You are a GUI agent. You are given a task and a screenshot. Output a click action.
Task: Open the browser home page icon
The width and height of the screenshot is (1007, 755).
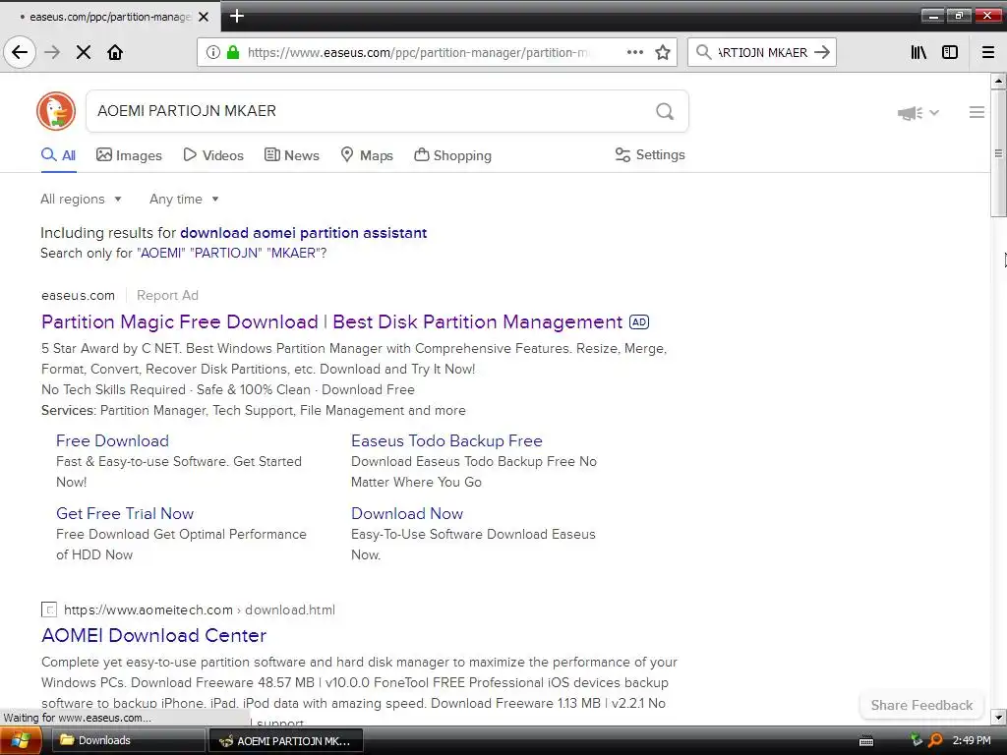[115, 52]
